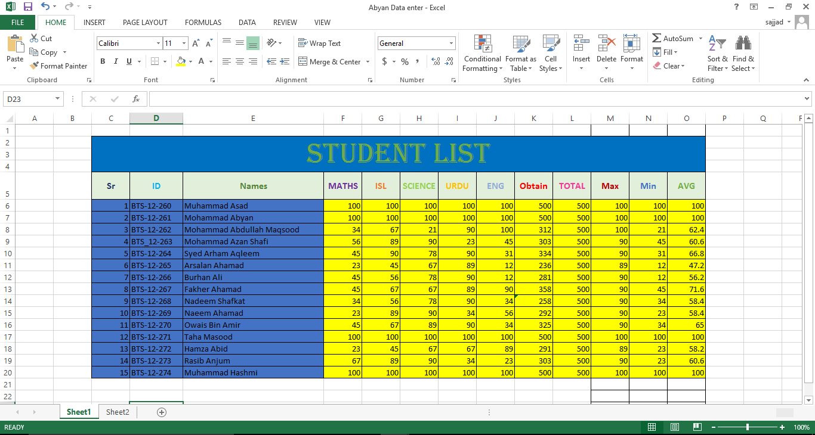Click the Name Box field
Image resolution: width=815 pixels, height=435 pixels.
click(x=28, y=98)
